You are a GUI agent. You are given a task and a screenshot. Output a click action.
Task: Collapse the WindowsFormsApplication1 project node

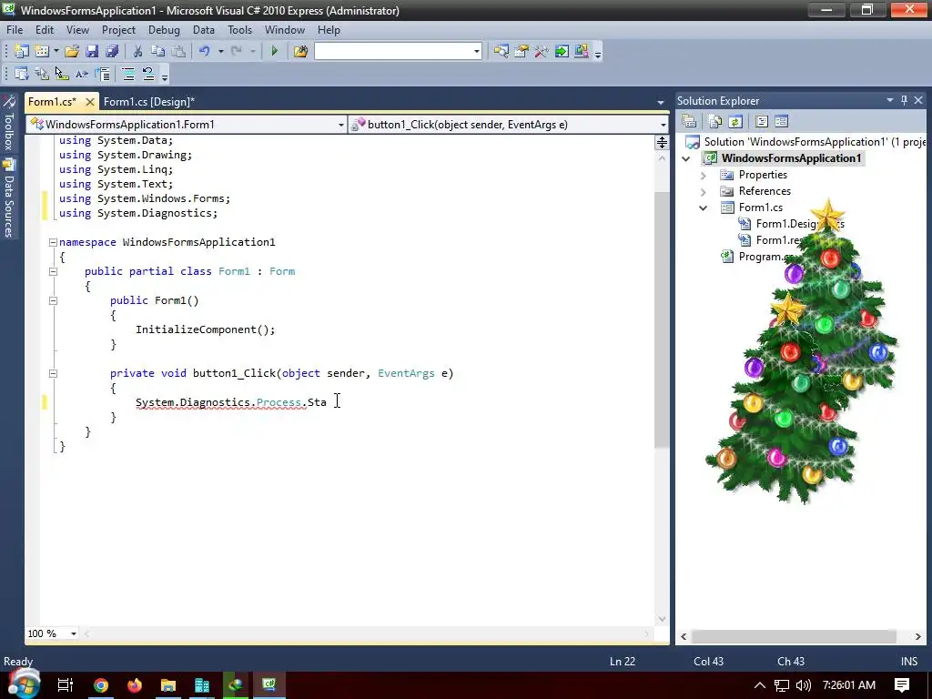click(x=686, y=158)
